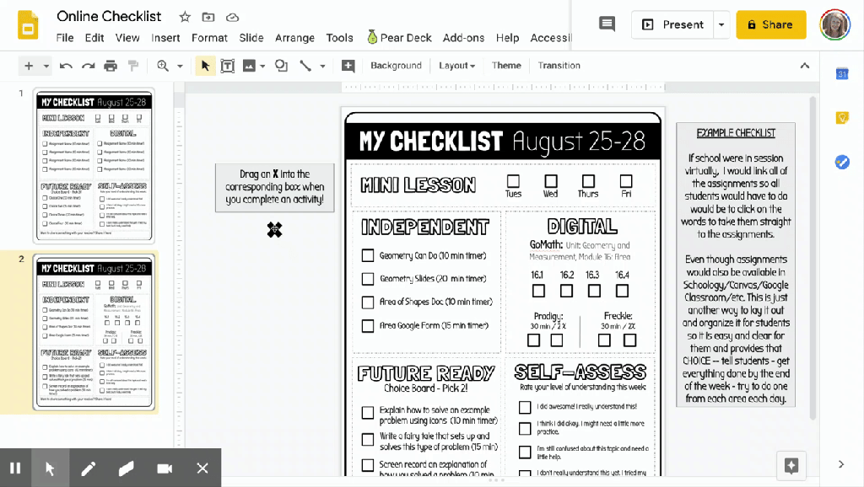Tick the 16.1 GoMath checkbox
The image size is (864, 487).
[538, 291]
